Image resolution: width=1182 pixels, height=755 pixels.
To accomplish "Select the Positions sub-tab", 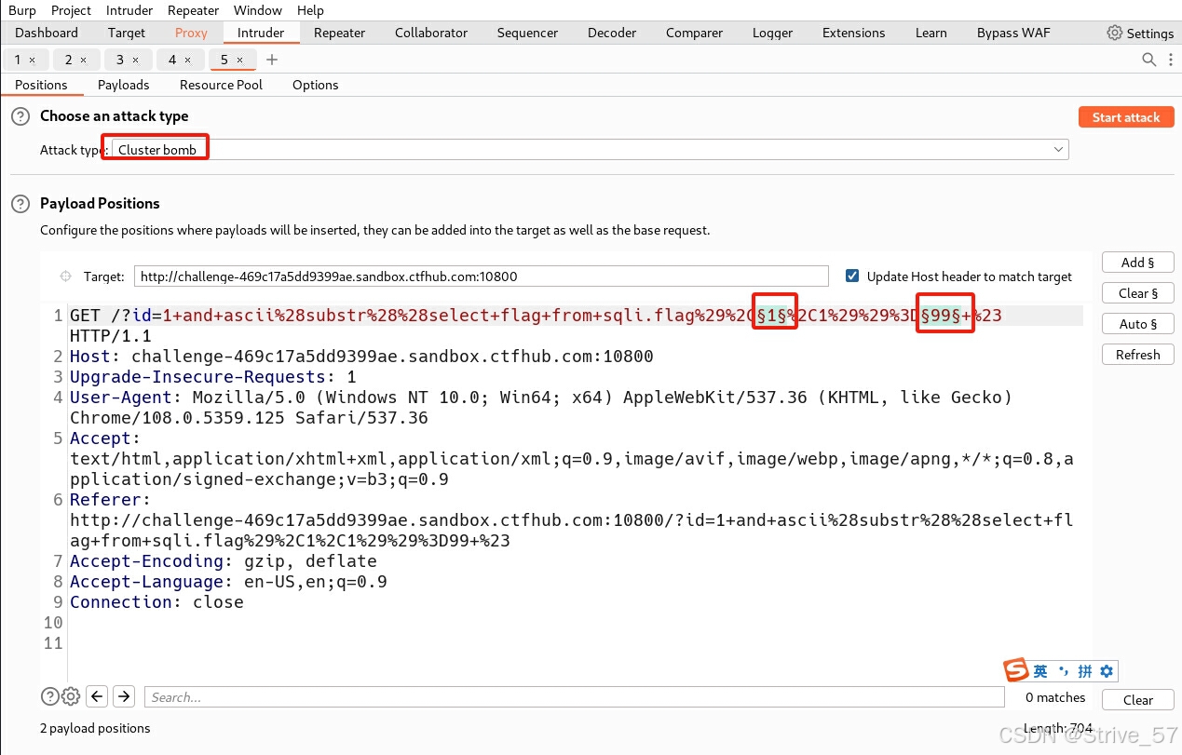I will pyautogui.click(x=41, y=85).
